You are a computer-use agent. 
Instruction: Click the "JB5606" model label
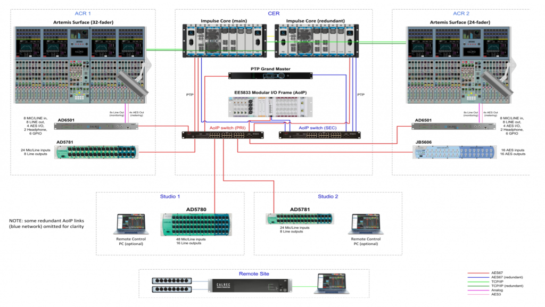[423, 142]
